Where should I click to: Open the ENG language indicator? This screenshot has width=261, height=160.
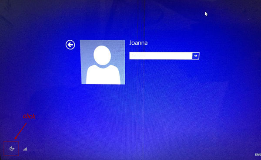click(x=258, y=154)
